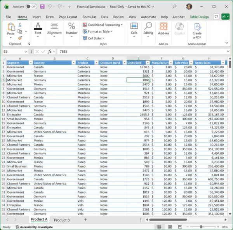This screenshot has width=233, height=230.
Task: Switch to Normal view icon in status bar
Action: pyautogui.click(x=159, y=227)
